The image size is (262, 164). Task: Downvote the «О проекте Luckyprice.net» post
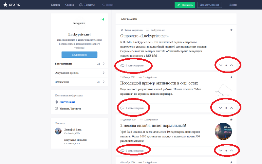220,65
